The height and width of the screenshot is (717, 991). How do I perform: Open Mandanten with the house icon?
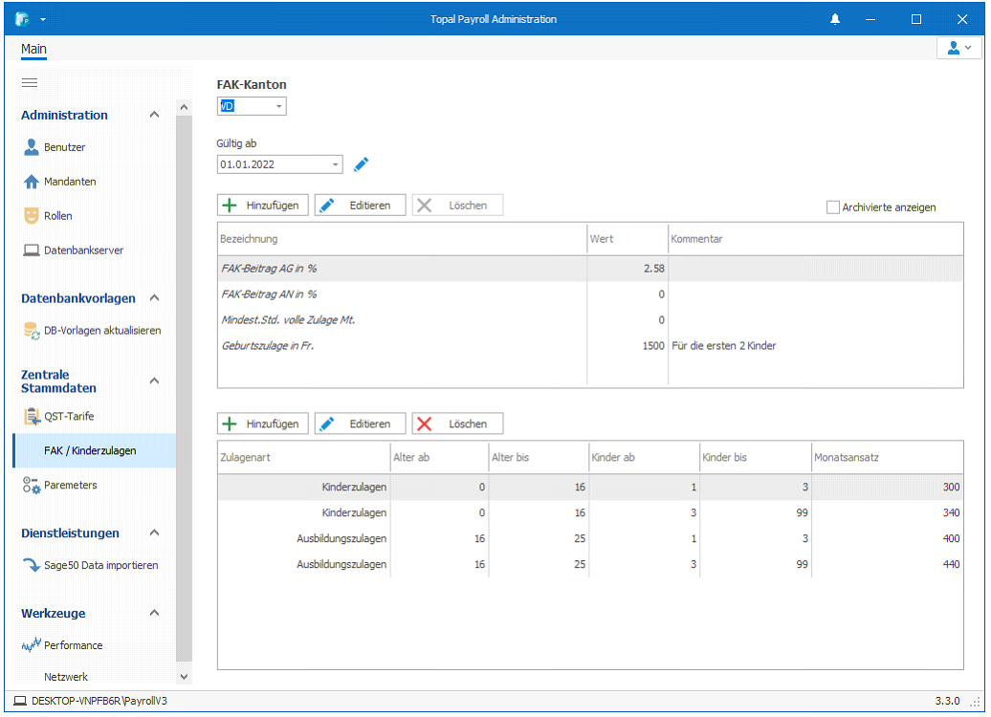[69, 182]
